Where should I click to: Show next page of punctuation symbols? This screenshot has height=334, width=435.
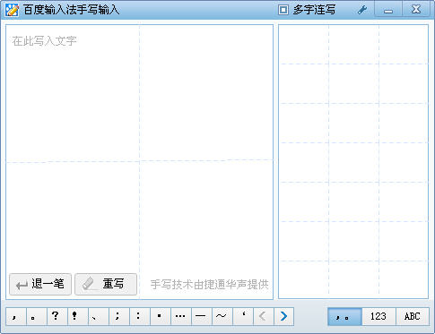coord(284,316)
